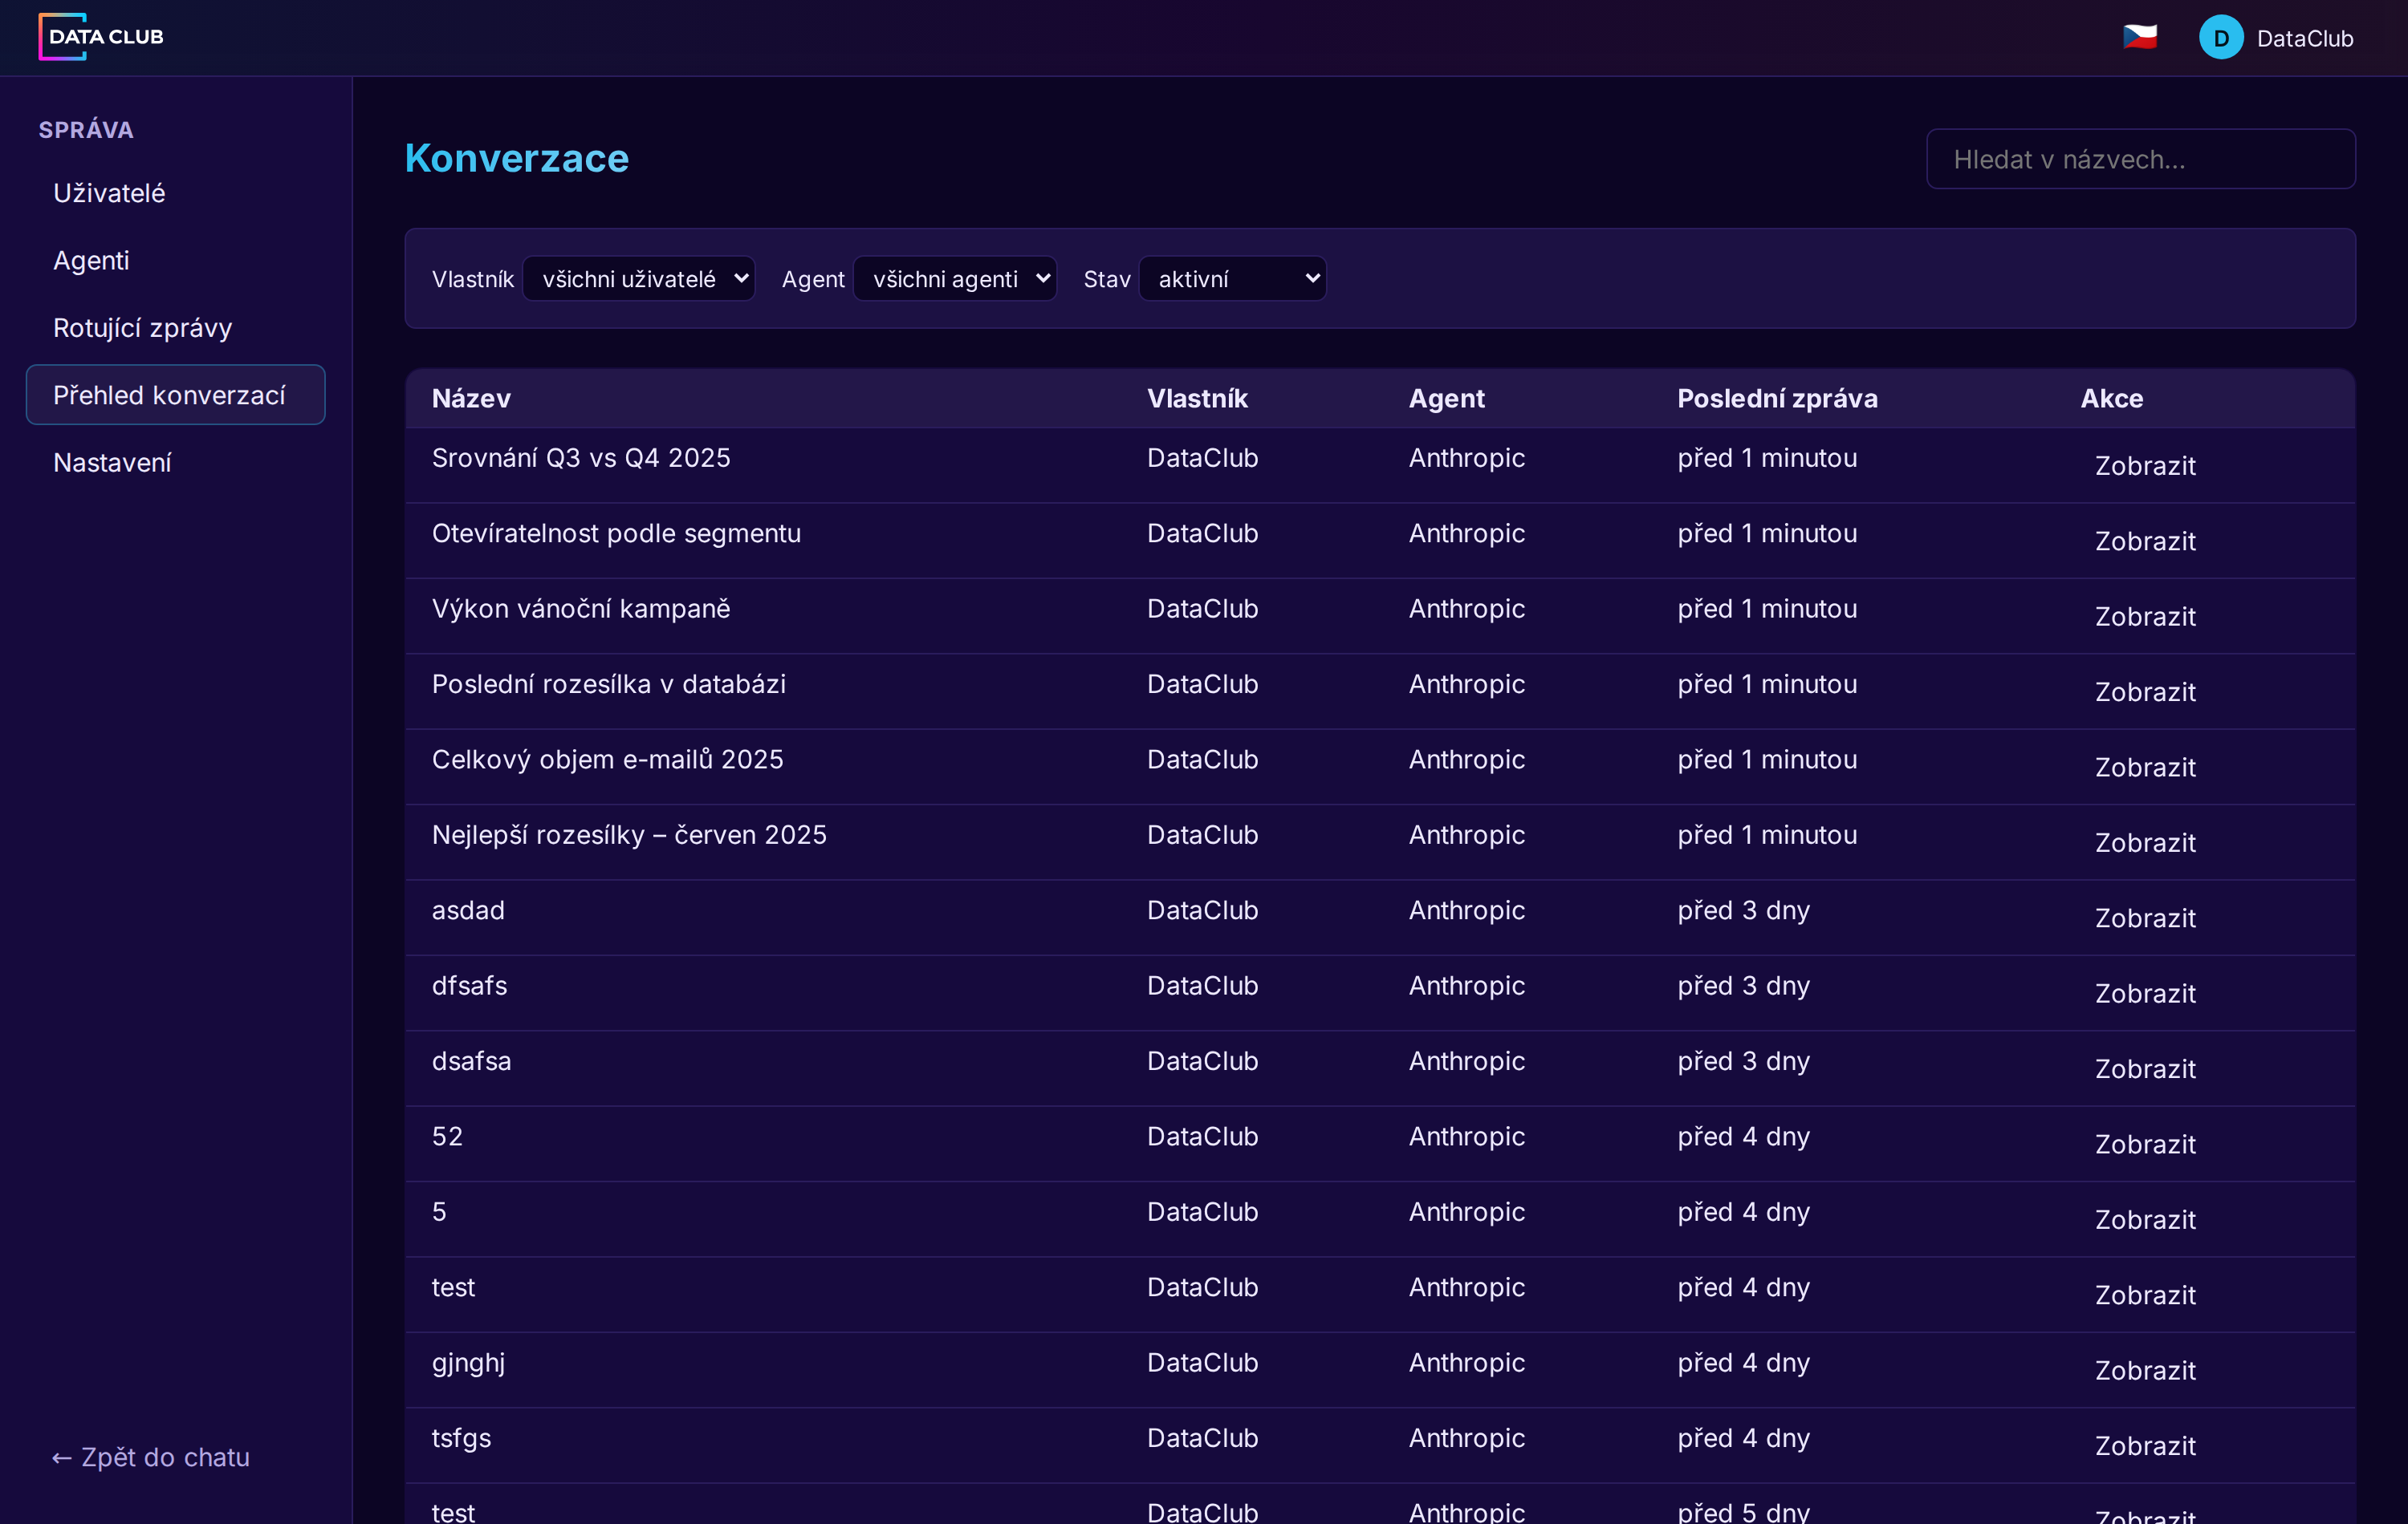Image resolution: width=2408 pixels, height=1524 pixels.
Task: Click před 4 dny in gjnghj row
Action: click(1743, 1363)
